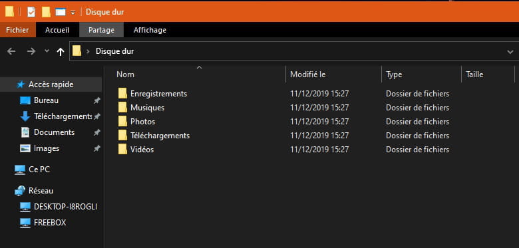
Task: Click the Dossier de fichiers type of Musiques
Action: pos(417,108)
